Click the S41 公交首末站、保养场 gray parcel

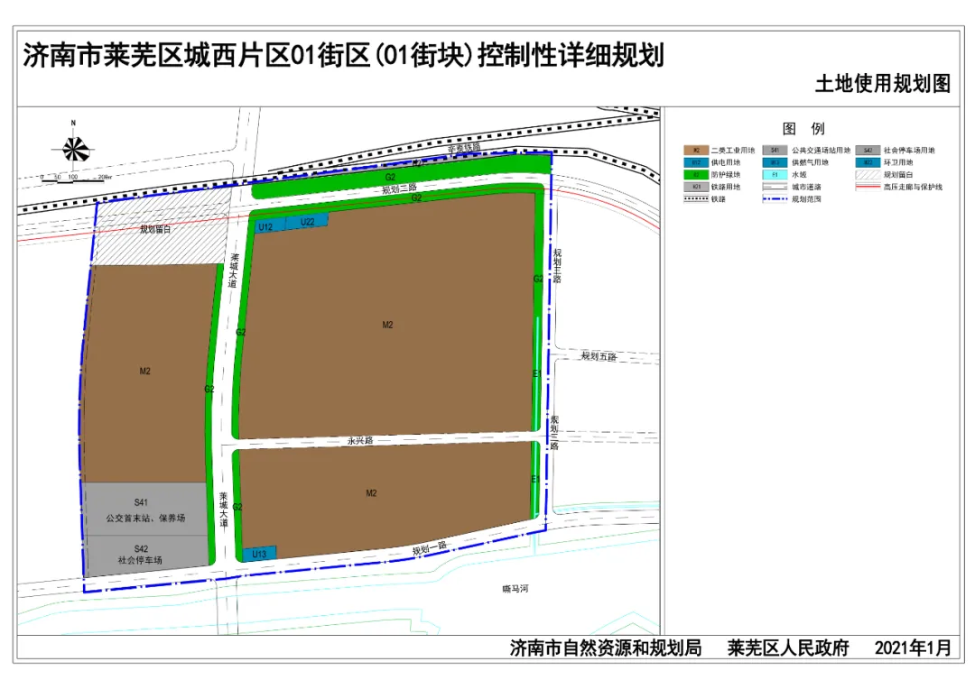tap(144, 510)
